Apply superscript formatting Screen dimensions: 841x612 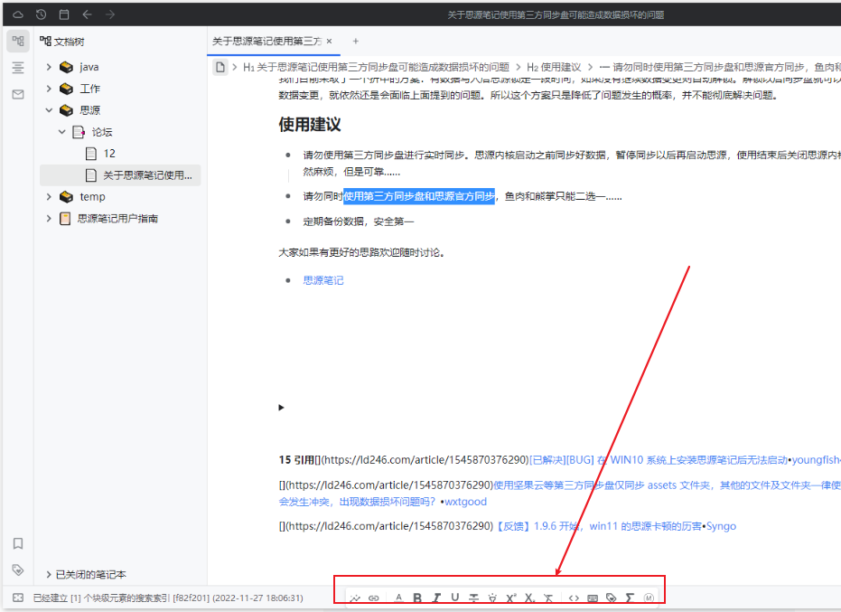[x=511, y=598]
